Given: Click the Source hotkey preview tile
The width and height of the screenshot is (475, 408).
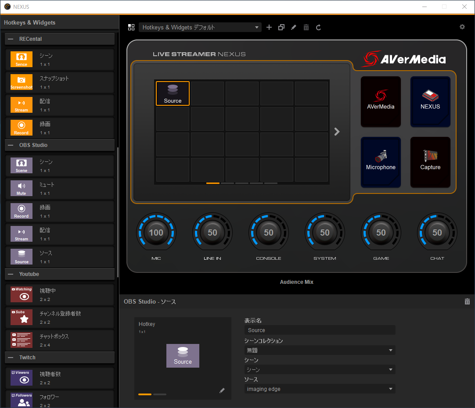Looking at the screenshot, I should click(183, 356).
